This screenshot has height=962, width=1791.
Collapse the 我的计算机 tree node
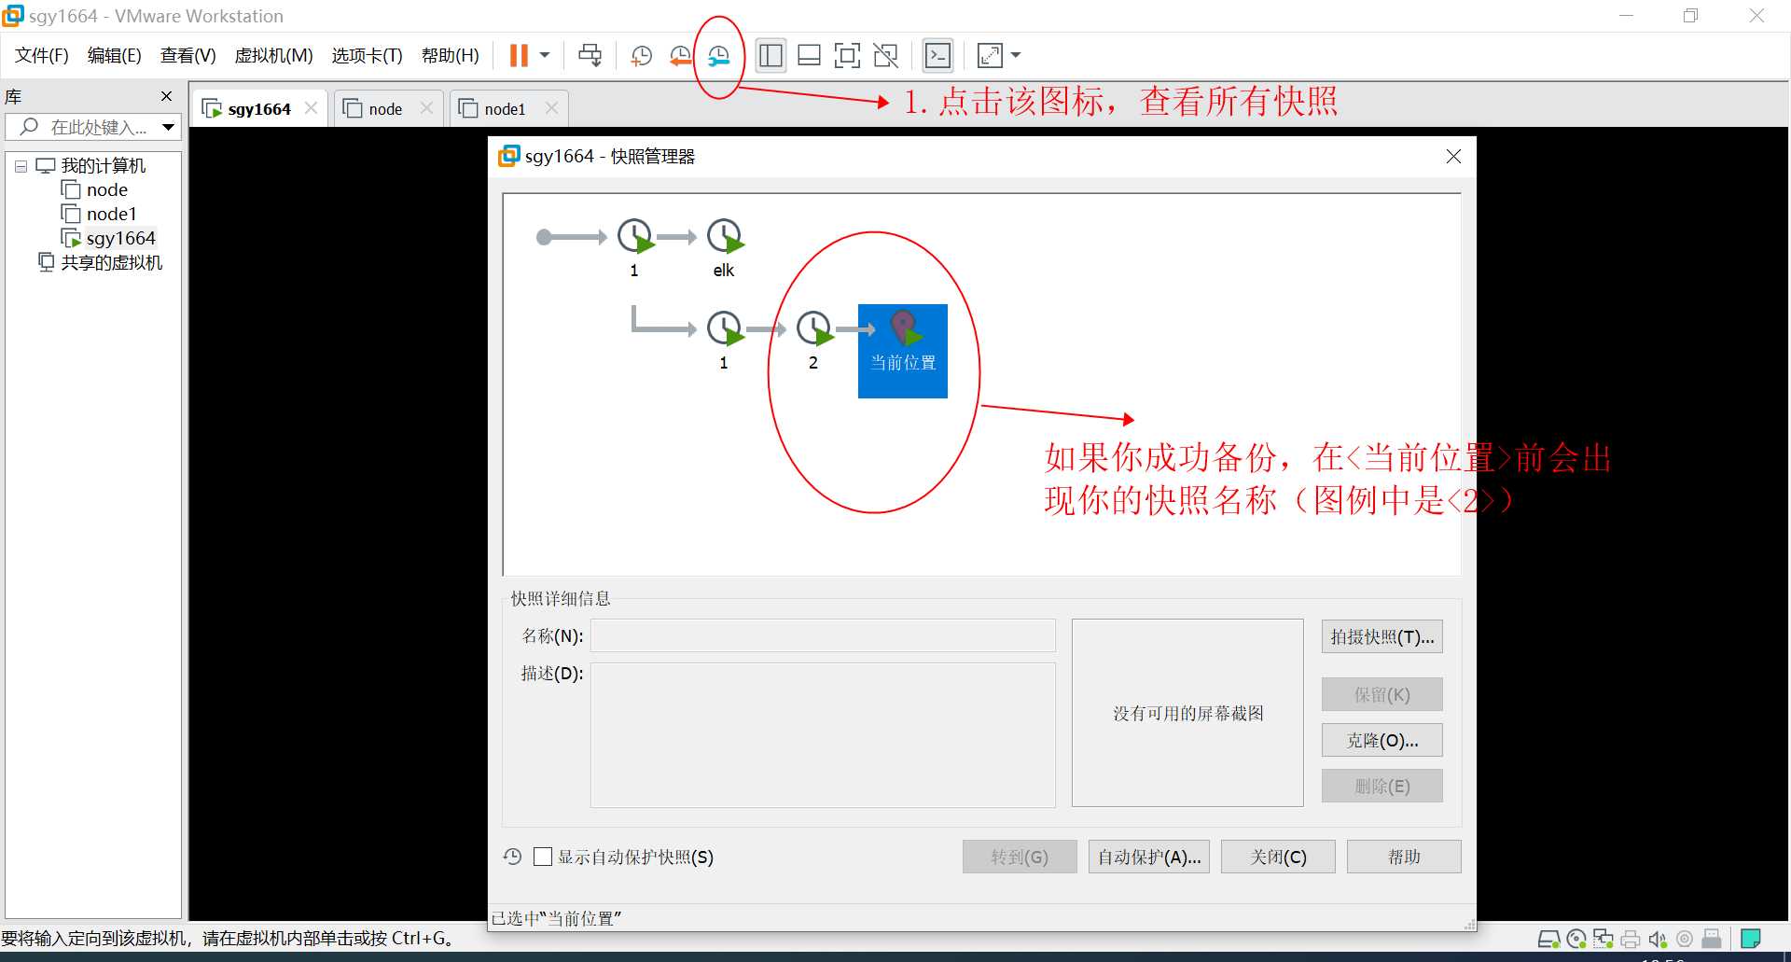[x=21, y=166]
